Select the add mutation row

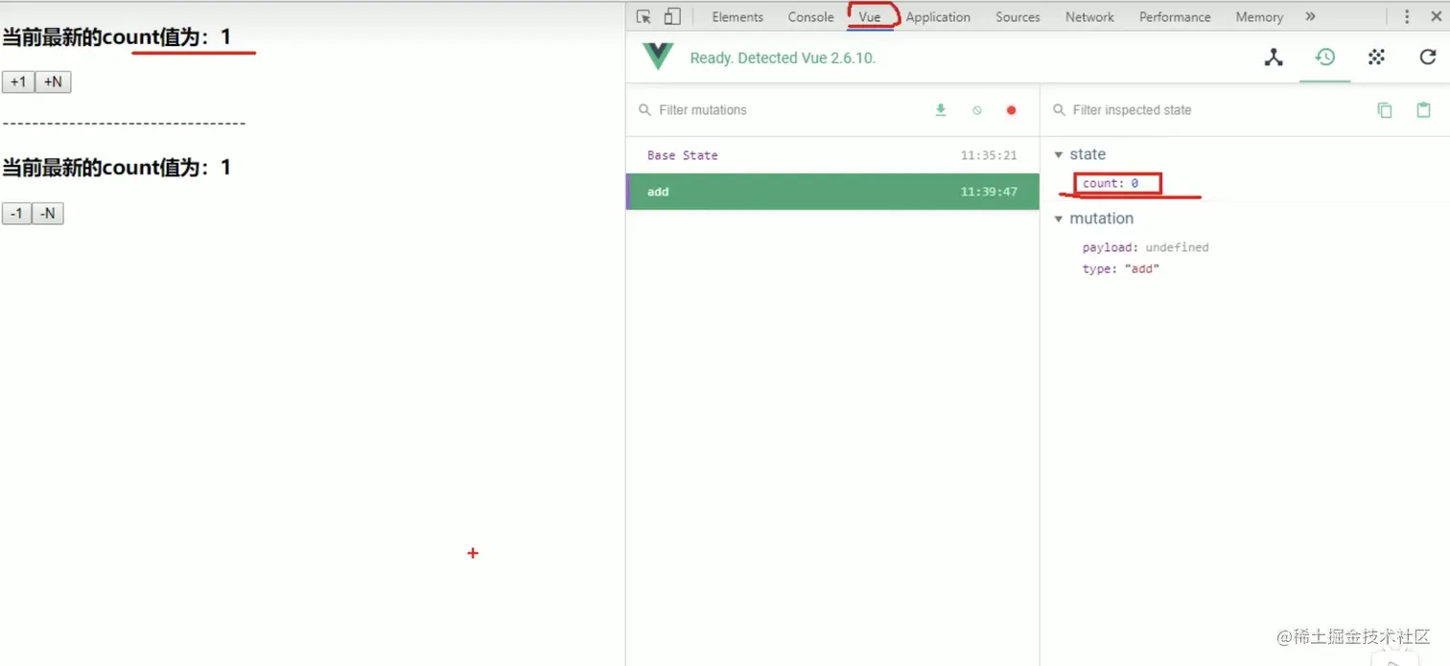coord(832,192)
